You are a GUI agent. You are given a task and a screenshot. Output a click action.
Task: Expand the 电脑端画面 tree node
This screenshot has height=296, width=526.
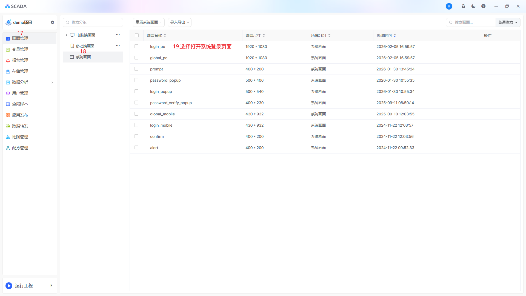point(66,35)
